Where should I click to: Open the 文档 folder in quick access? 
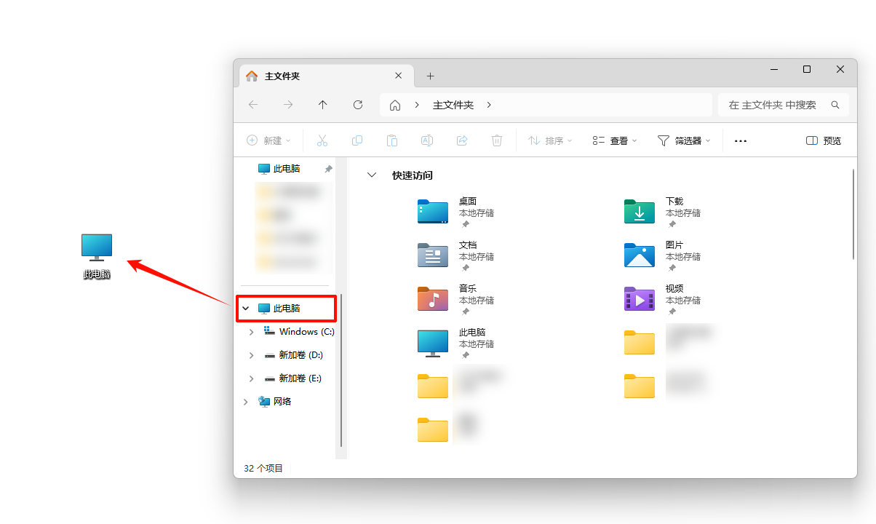(x=455, y=255)
